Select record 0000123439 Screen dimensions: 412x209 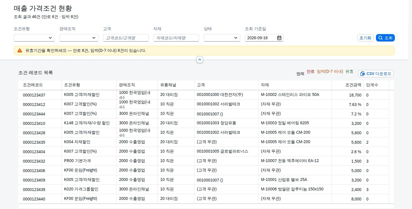pos(34,190)
